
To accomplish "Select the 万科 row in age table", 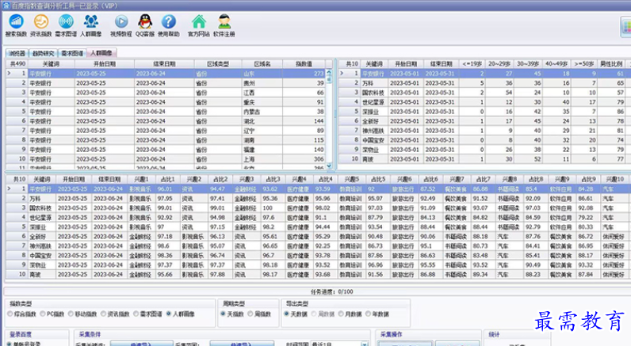I will pyautogui.click(x=483, y=83).
